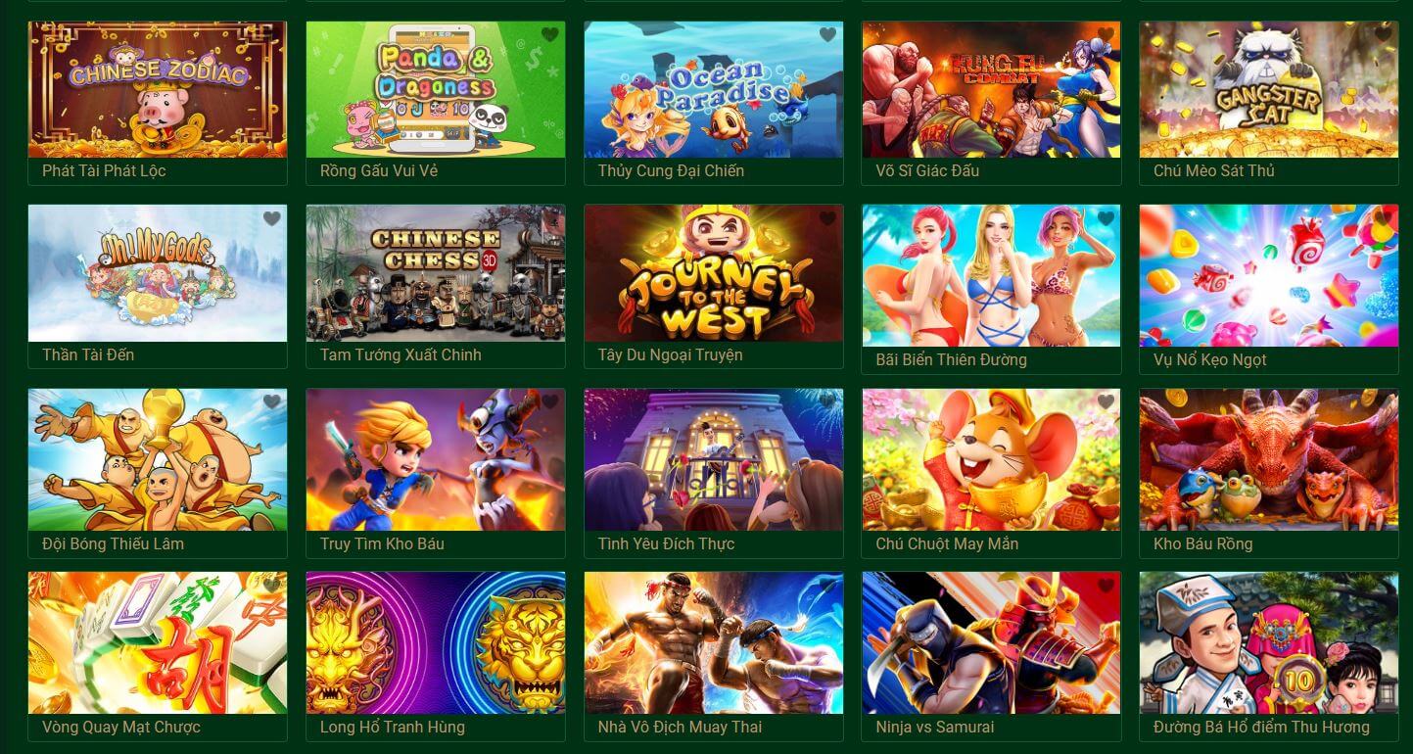Favorite the Panda & Dragoness game heart
1413x754 pixels.
(550, 35)
